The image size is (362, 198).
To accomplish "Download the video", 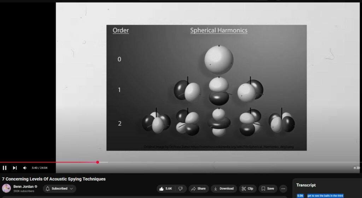I will 224,189.
